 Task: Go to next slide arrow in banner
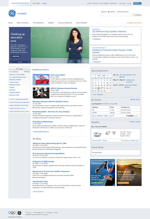tap(28, 62)
